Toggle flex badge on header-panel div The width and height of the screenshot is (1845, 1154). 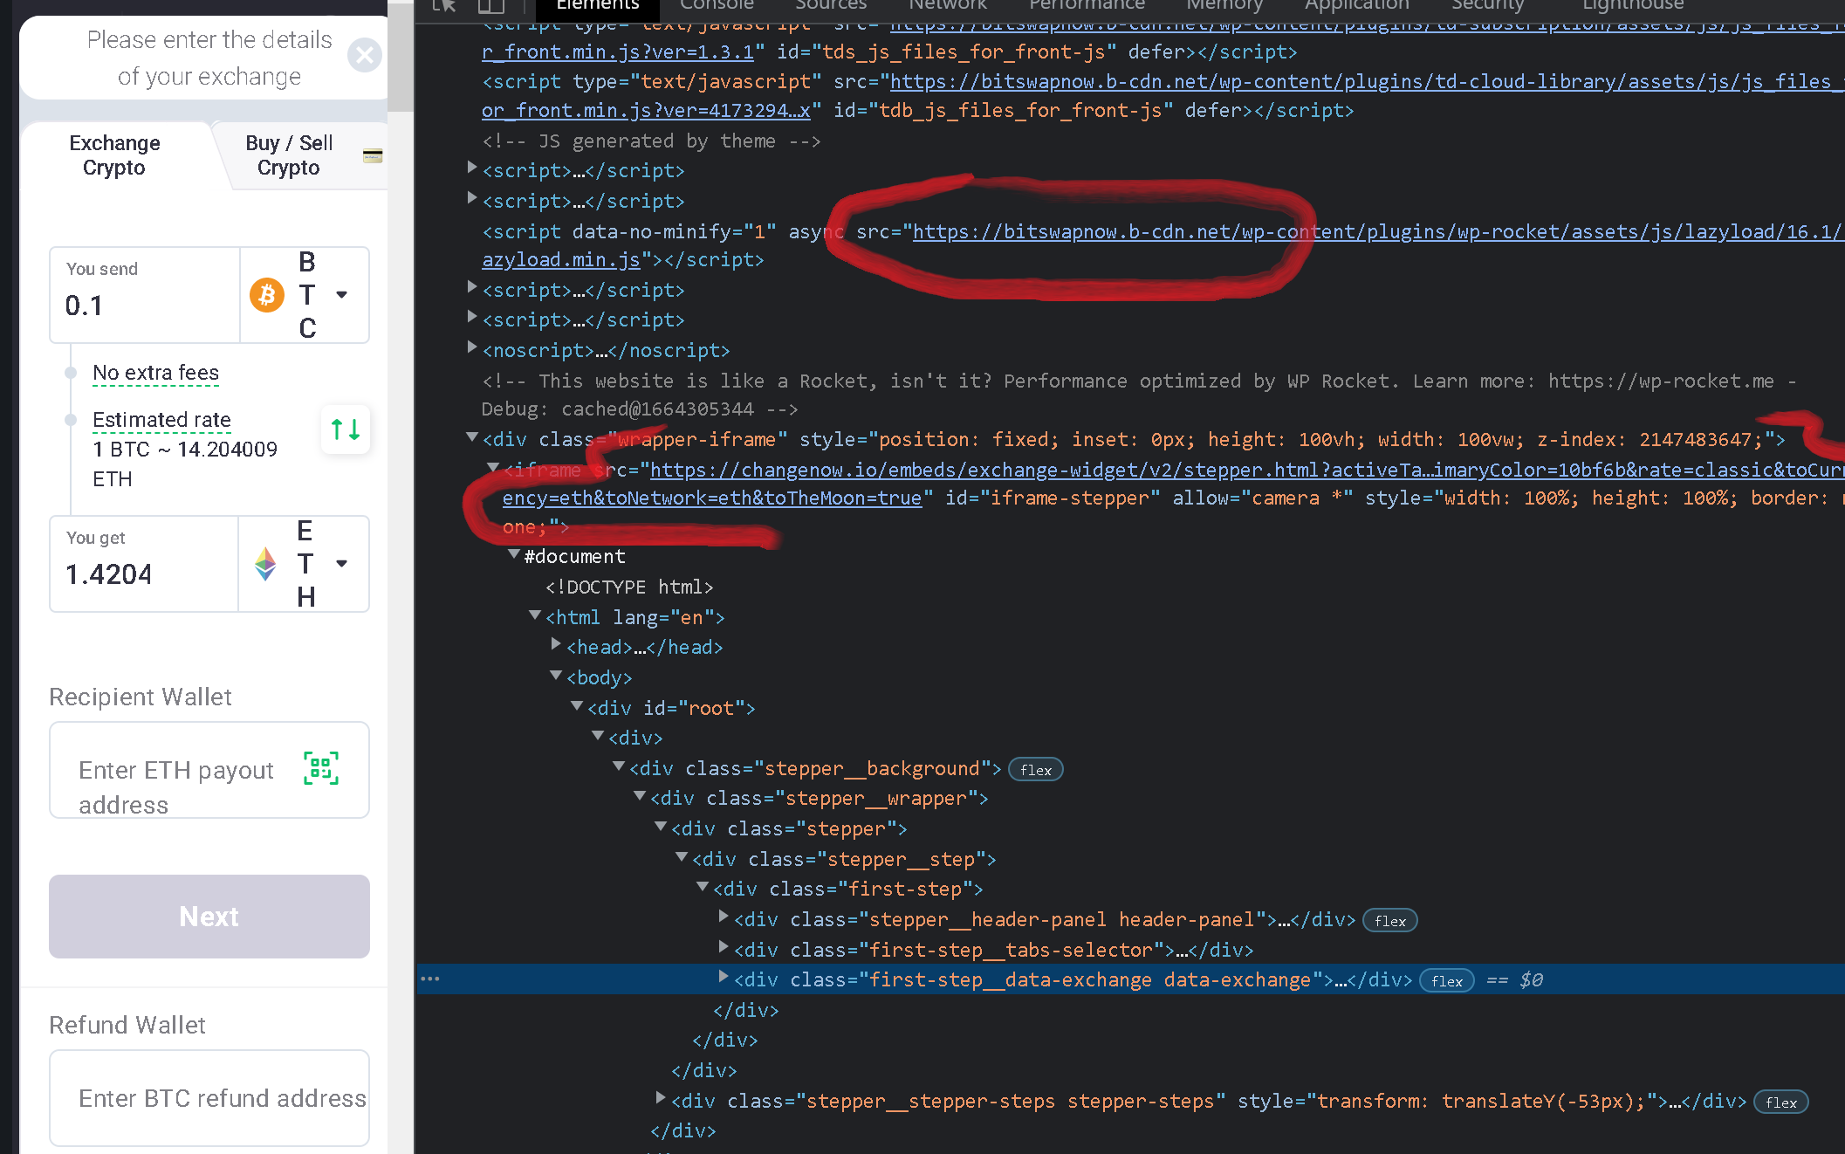pos(1390,921)
